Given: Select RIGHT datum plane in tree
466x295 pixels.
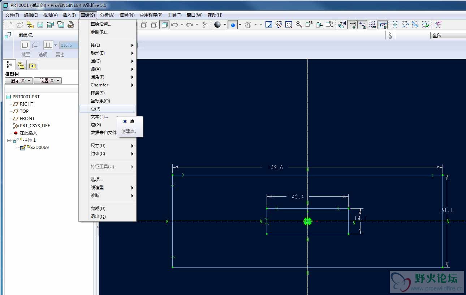Looking at the screenshot, I should [x=26, y=104].
